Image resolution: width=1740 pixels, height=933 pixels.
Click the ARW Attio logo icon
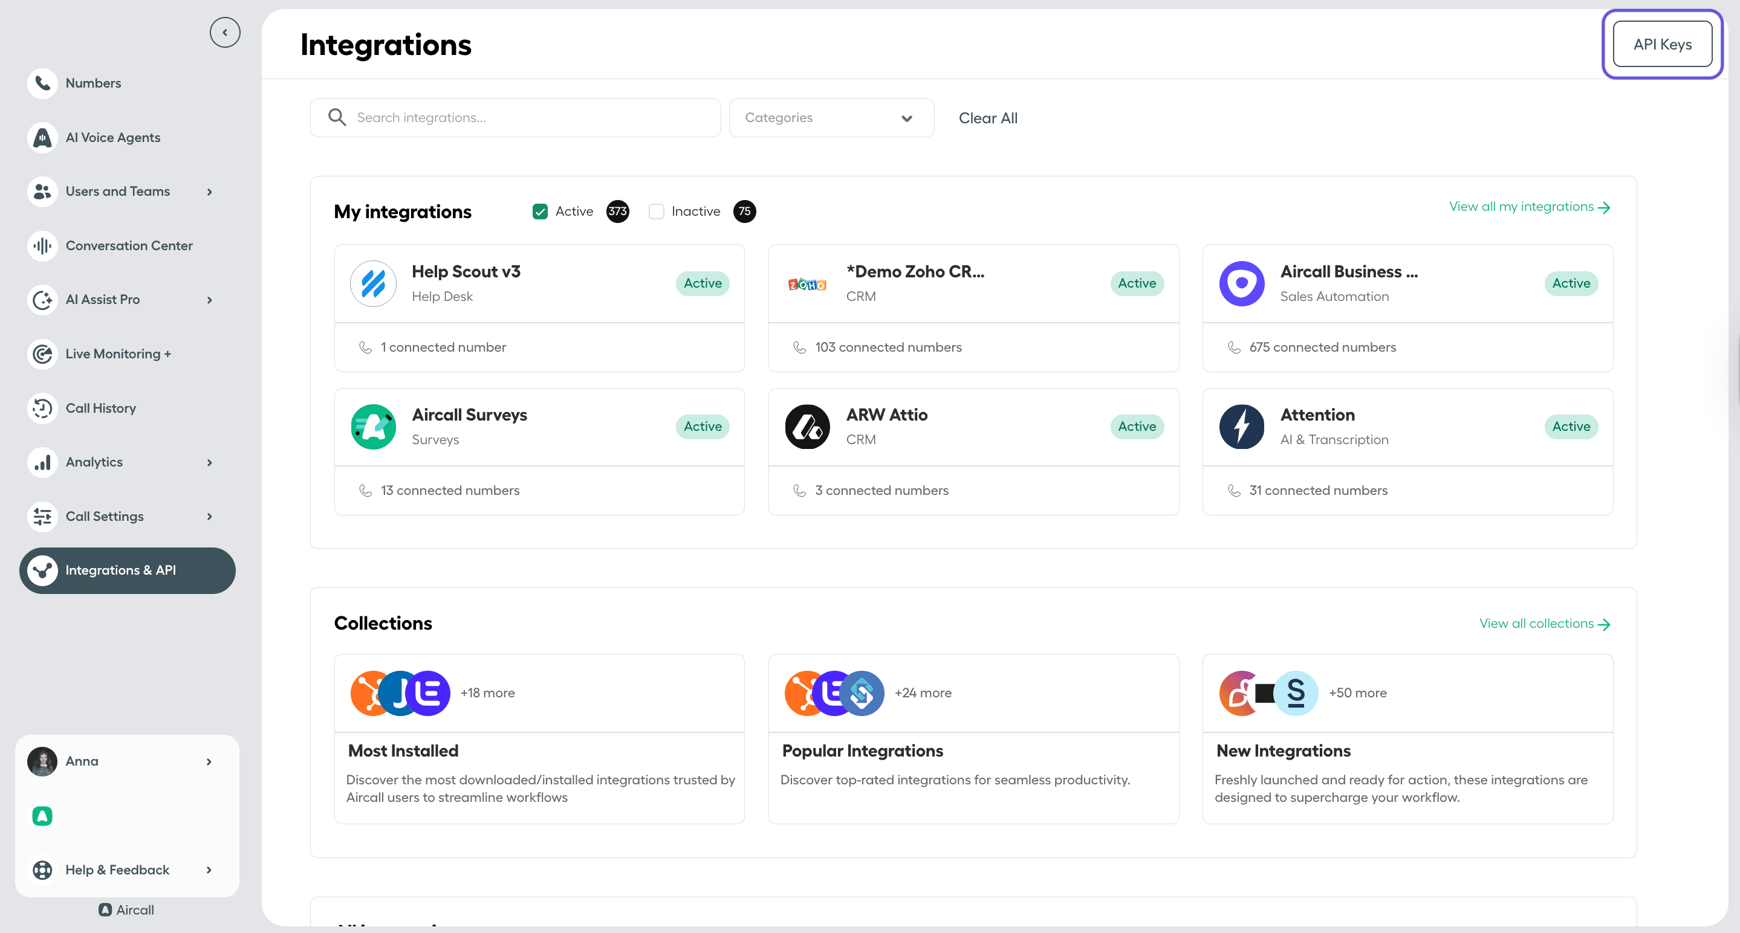coord(807,427)
